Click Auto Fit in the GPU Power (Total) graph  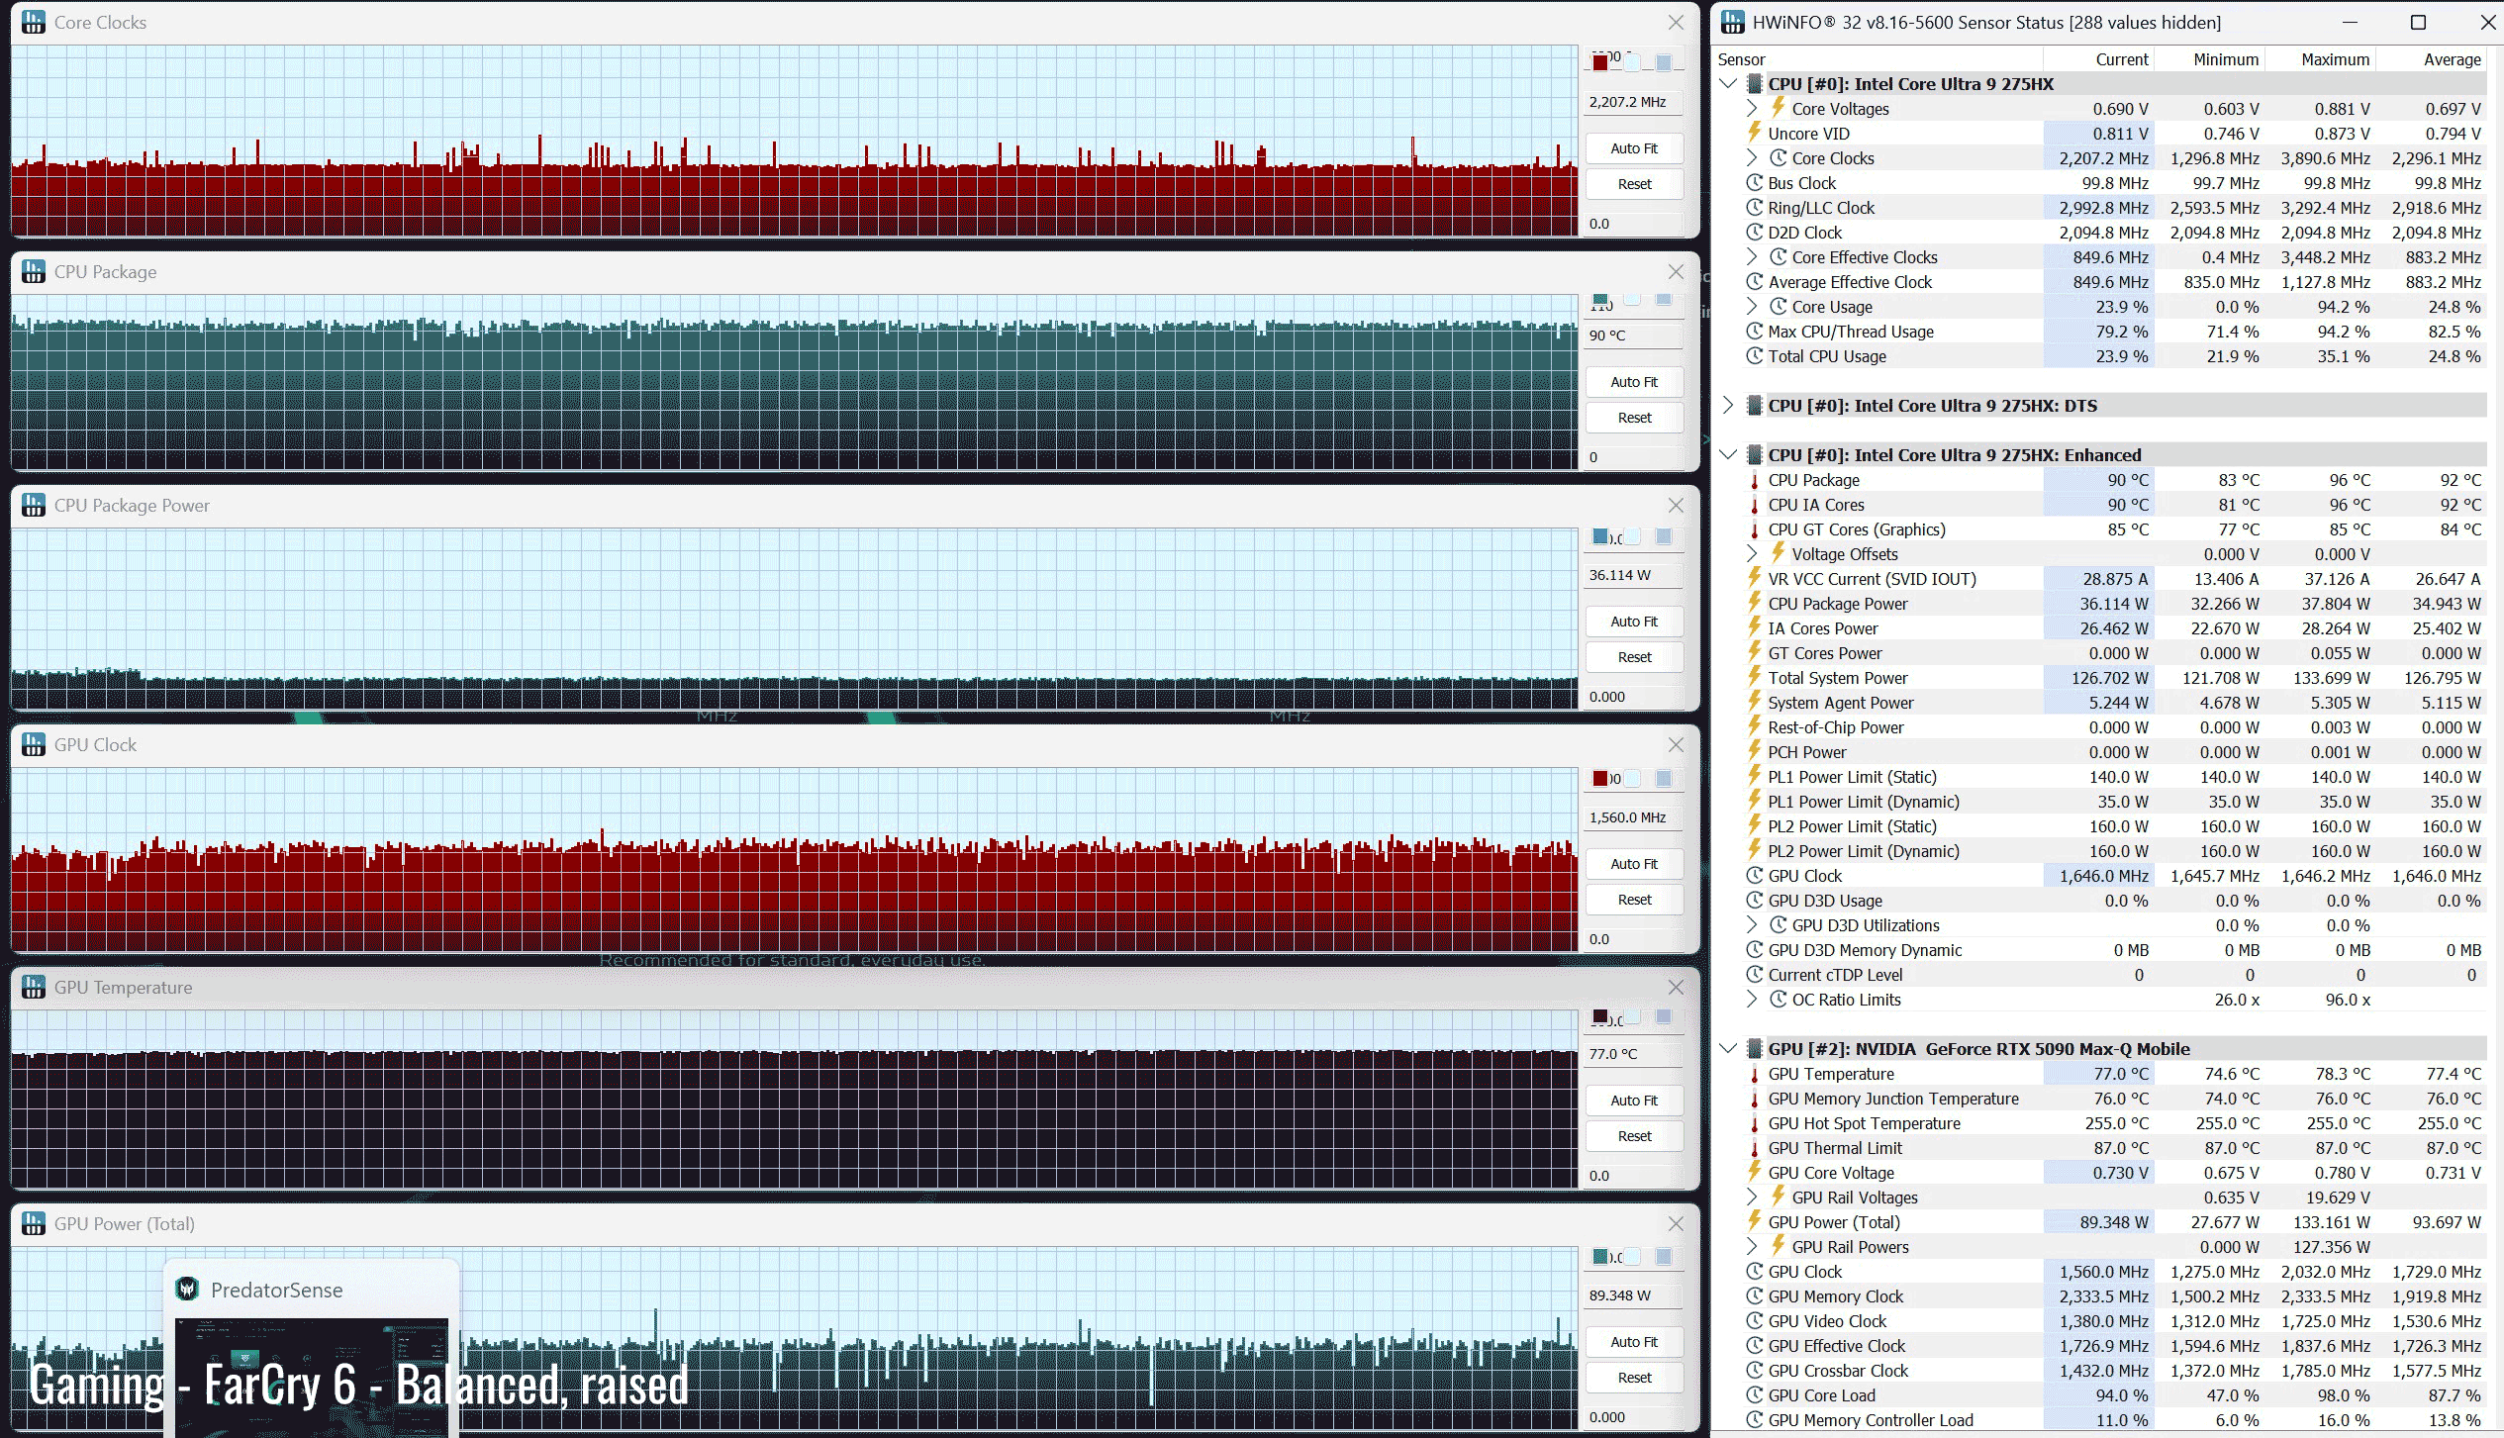tap(1634, 1342)
